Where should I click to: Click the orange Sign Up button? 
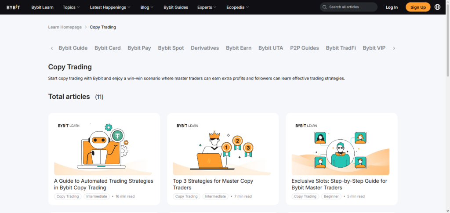click(418, 7)
